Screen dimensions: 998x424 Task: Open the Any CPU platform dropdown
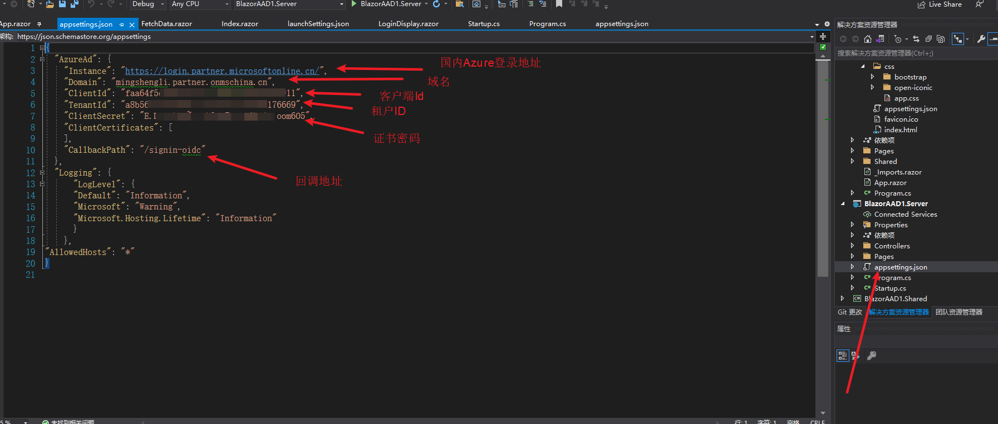pos(200,4)
